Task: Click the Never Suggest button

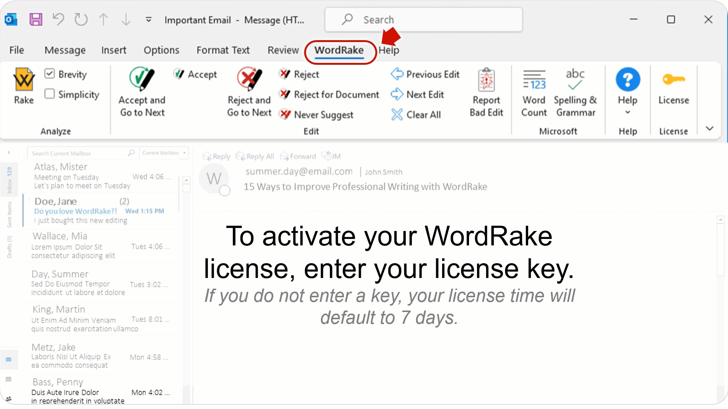Action: (x=318, y=114)
